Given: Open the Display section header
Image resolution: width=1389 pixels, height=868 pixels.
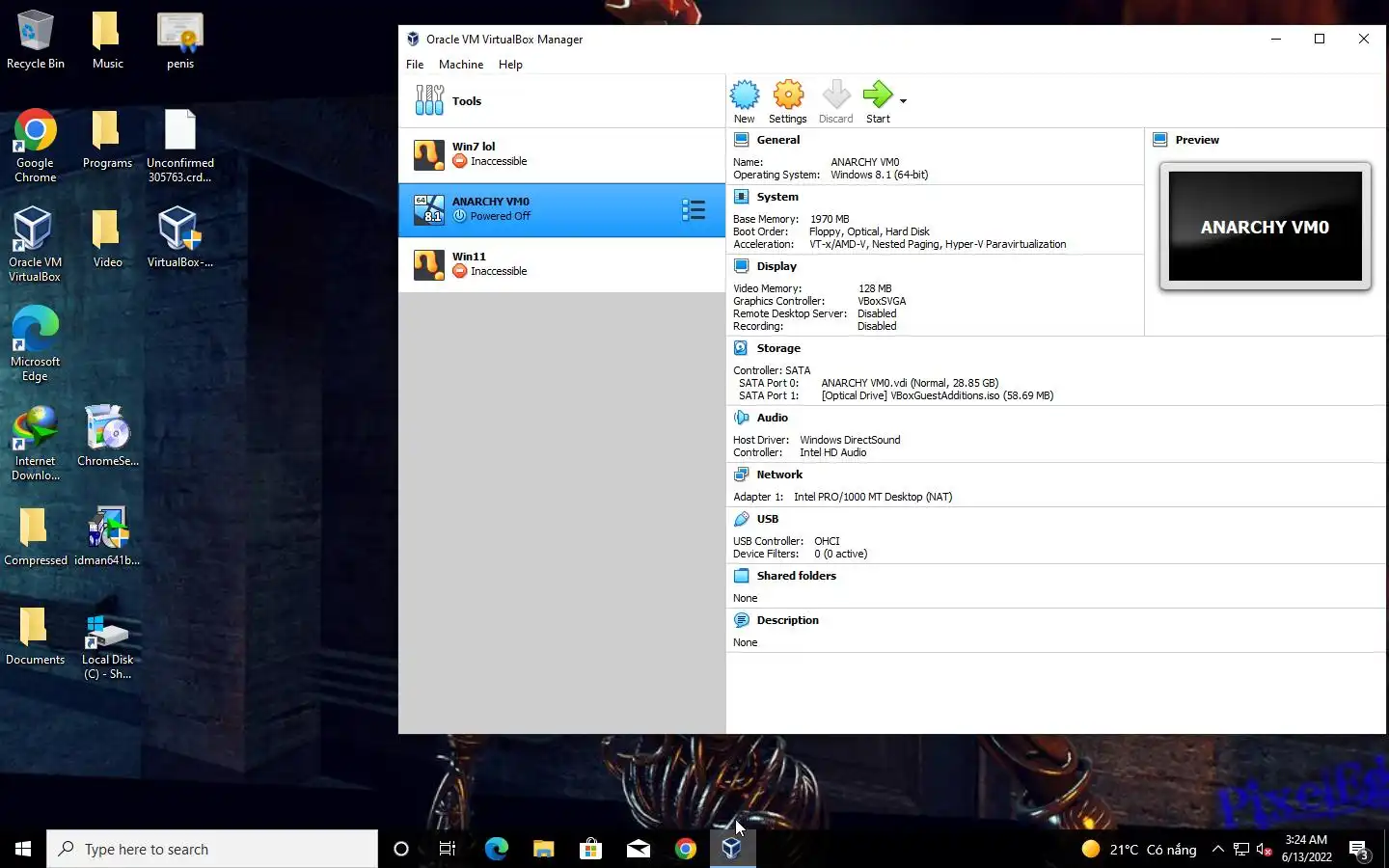Looking at the screenshot, I should [x=776, y=266].
